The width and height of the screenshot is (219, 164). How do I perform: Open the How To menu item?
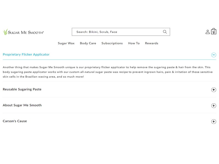[134, 43]
